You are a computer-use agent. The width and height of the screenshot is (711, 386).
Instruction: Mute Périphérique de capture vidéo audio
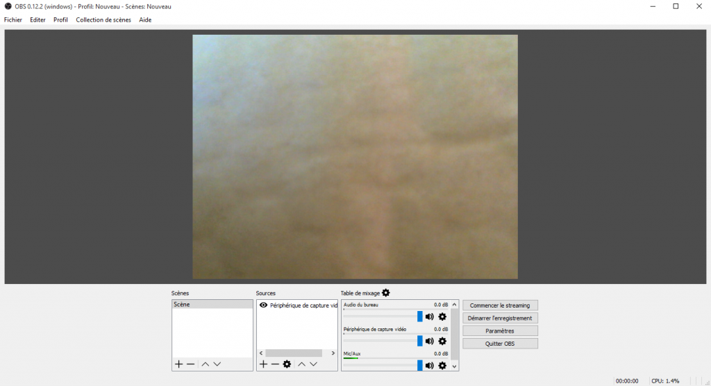(x=430, y=341)
